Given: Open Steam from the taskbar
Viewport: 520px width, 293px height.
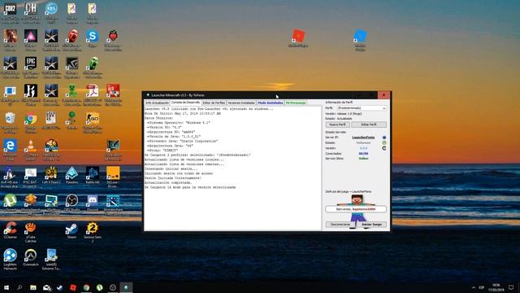Looking at the screenshot, I should [59, 287].
